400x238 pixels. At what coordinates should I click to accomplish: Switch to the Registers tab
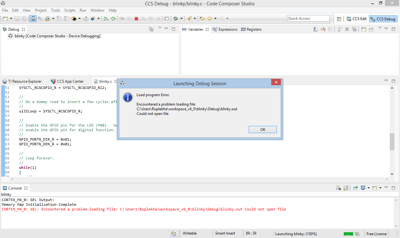(251, 29)
